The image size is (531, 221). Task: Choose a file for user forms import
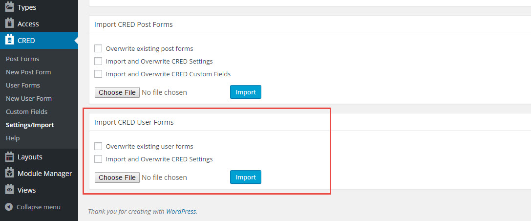(117, 177)
